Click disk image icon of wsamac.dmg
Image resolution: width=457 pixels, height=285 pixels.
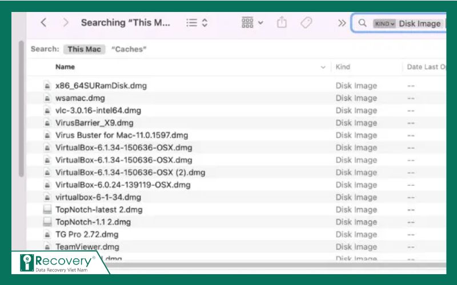[47, 98]
